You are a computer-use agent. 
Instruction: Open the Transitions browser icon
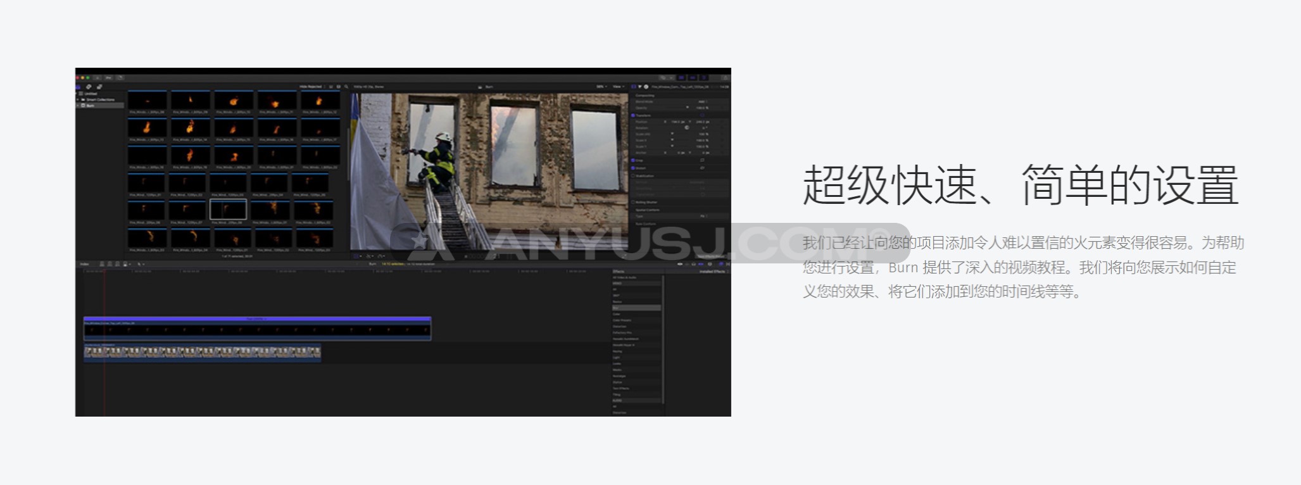tap(728, 264)
